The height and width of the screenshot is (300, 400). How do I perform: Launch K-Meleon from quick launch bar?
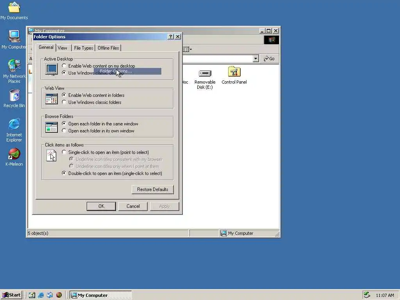[59, 295]
